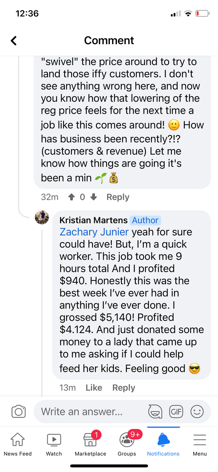218x472 pixels.
Task: Open Kristian Martens profile name
Action: 93,220
